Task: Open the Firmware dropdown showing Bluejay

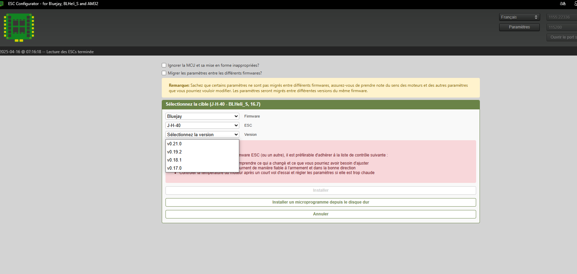Action: click(x=202, y=116)
